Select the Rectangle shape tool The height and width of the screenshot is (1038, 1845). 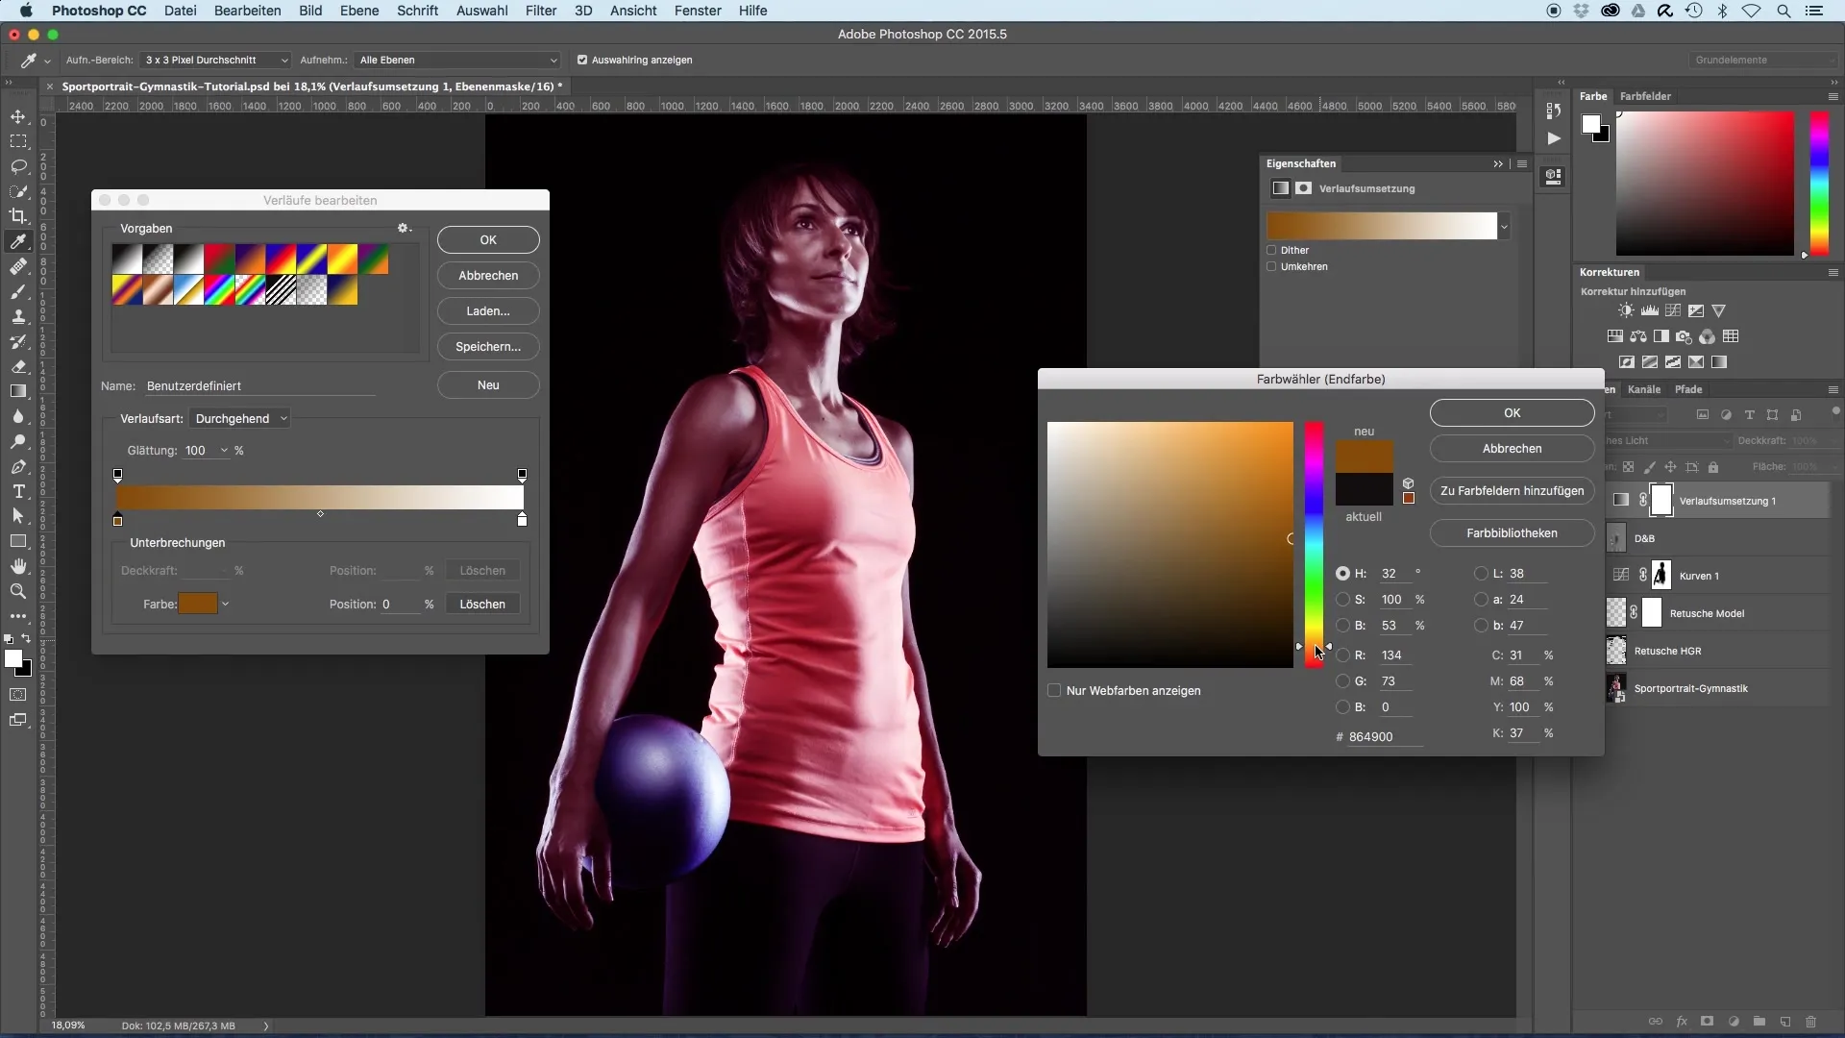click(18, 541)
